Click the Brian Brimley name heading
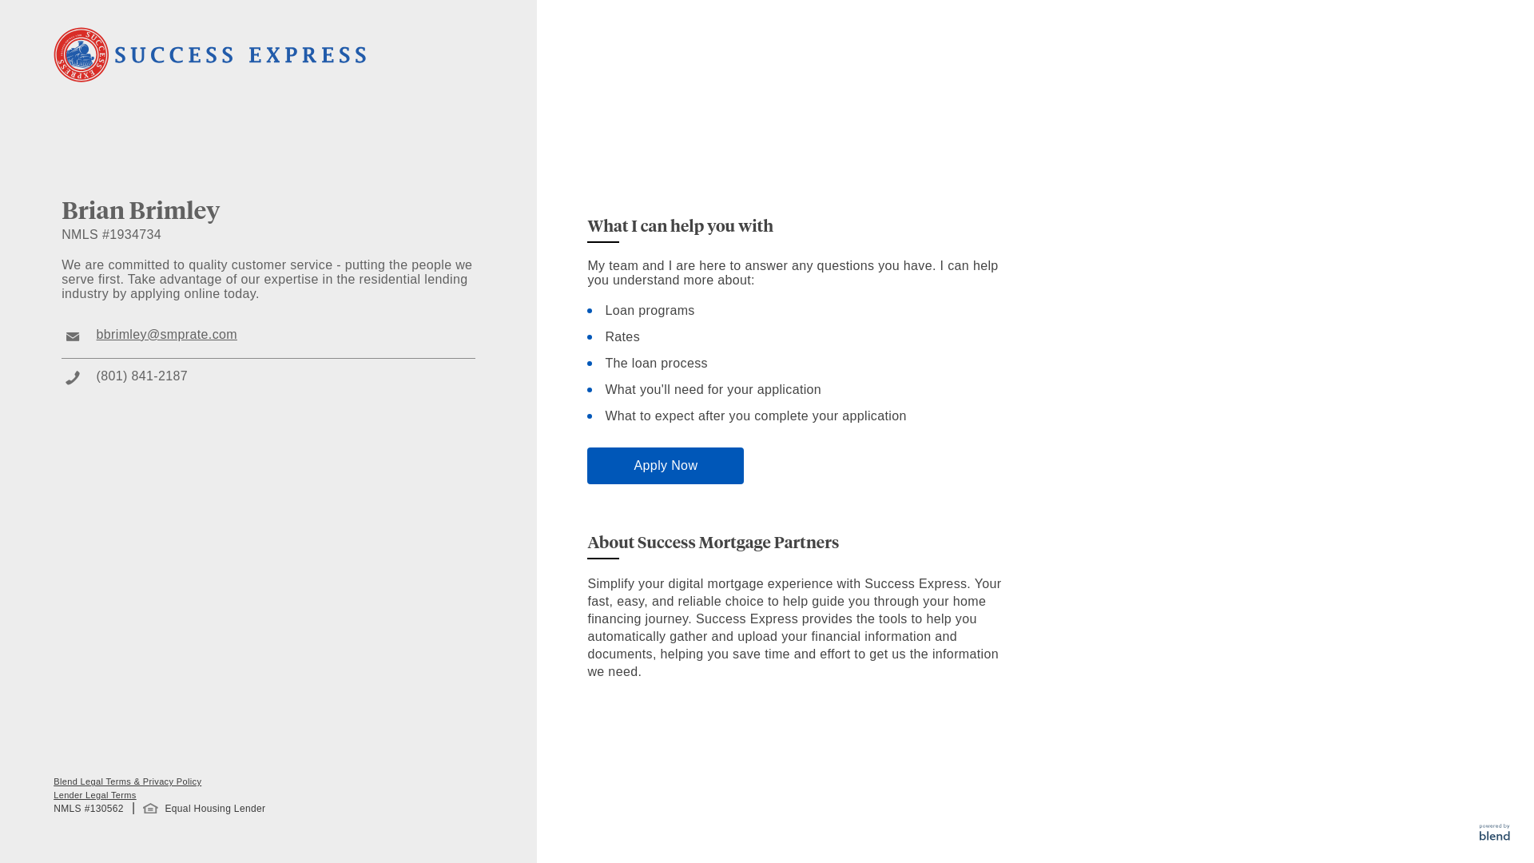This screenshot has width=1534, height=863. coord(141,210)
